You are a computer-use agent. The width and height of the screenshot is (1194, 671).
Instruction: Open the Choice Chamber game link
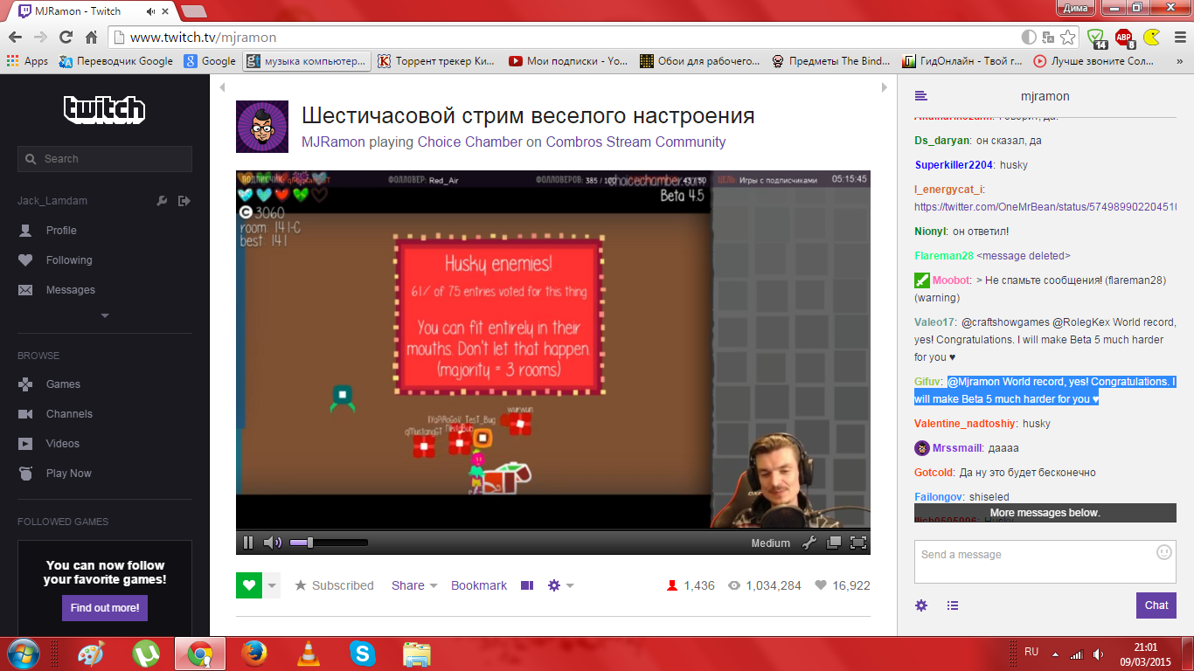pos(470,142)
